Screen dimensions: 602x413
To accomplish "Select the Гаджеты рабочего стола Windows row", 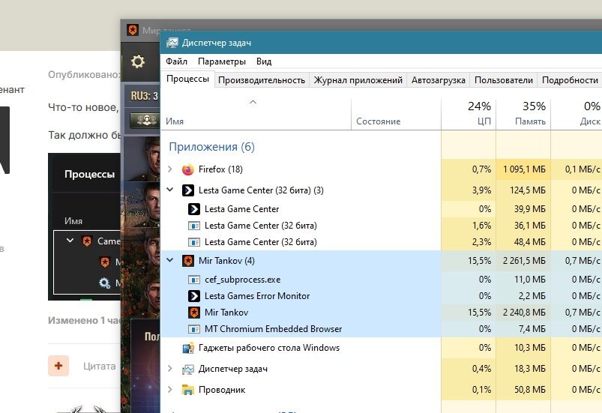I will pos(382,348).
